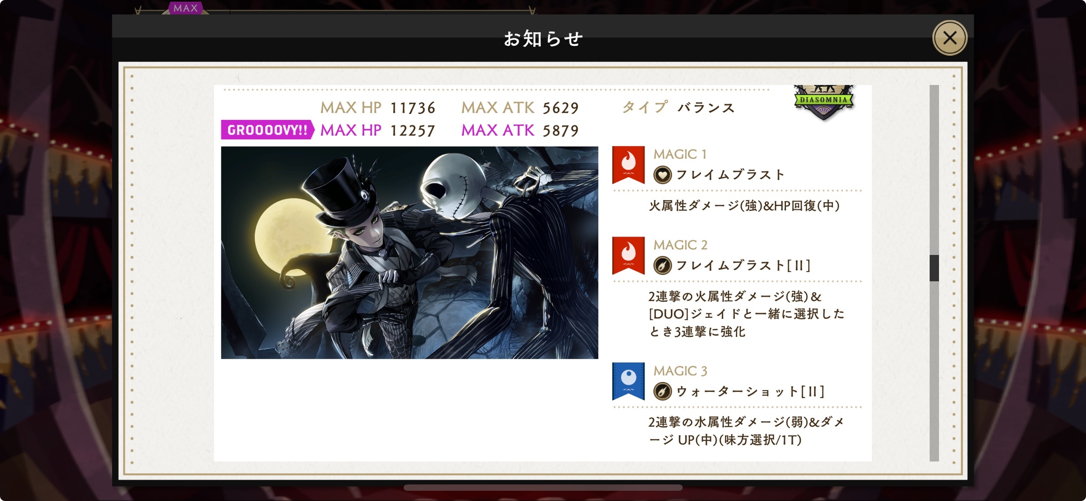Click the round icon beside ウォーターショット[II]
The height and width of the screenshot is (501, 1086).
click(662, 391)
